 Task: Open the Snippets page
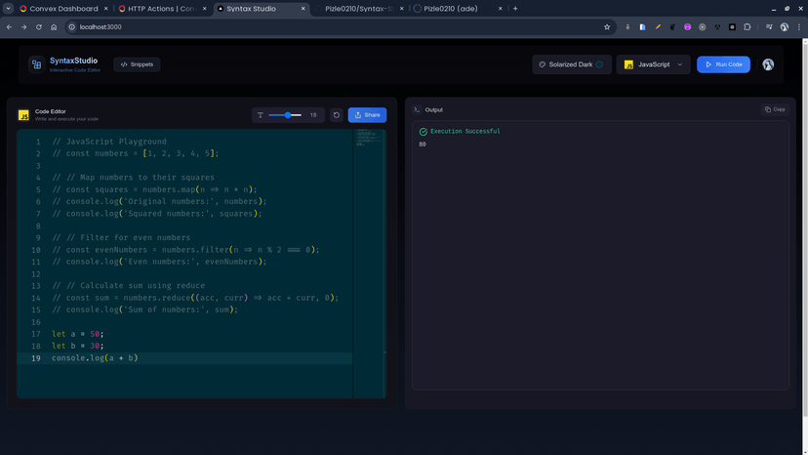137,64
